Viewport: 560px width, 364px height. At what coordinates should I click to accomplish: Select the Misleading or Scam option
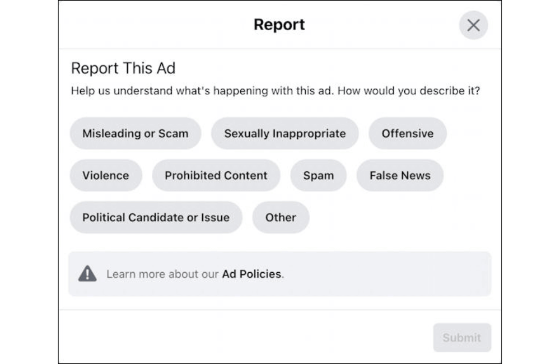[x=135, y=133]
